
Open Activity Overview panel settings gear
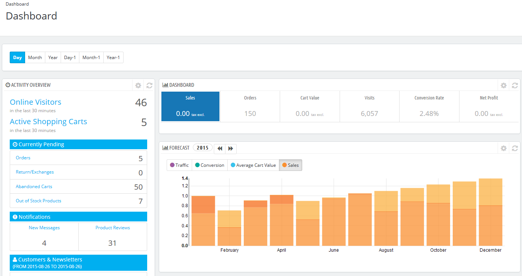138,85
